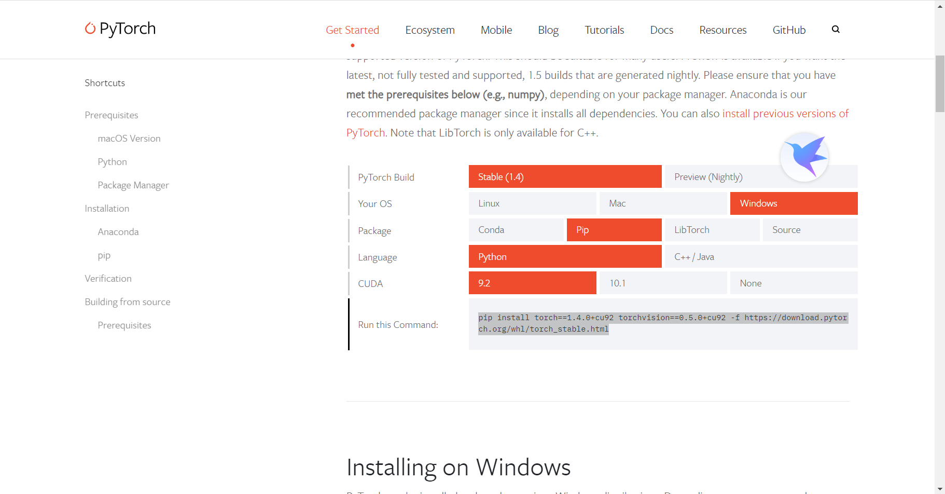Open the search magnifier

click(x=836, y=30)
